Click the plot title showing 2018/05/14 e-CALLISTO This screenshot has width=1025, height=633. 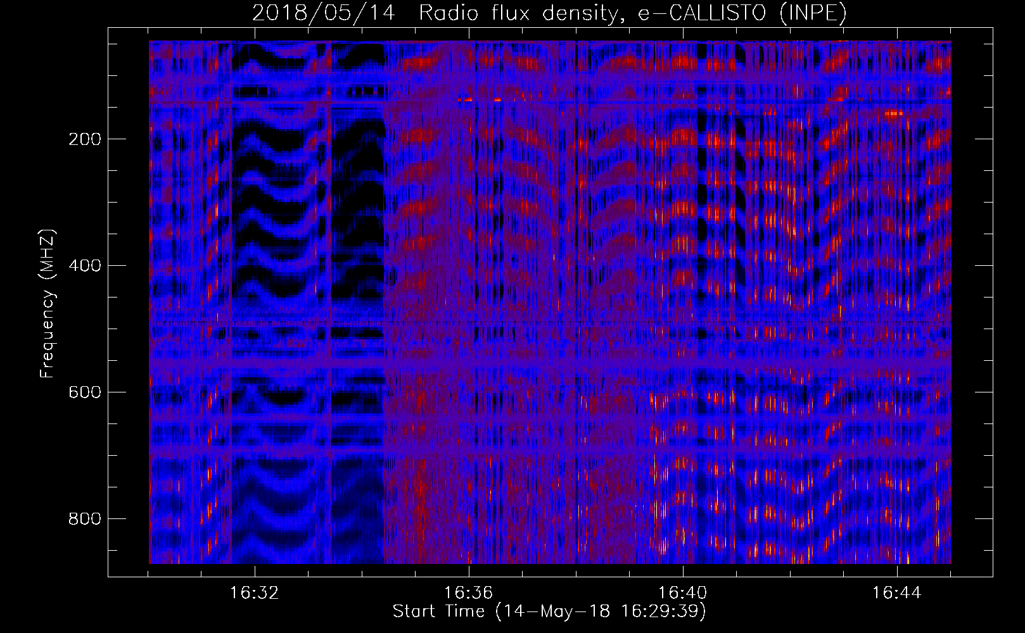pyautogui.click(x=549, y=13)
